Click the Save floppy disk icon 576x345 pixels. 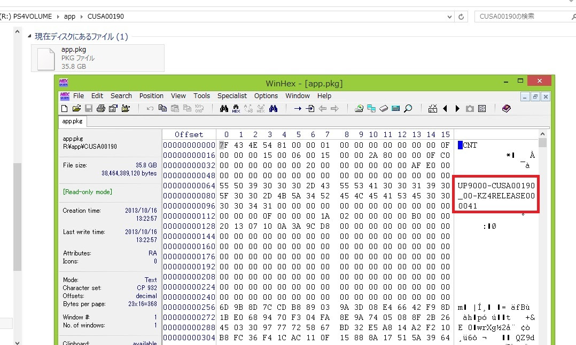point(89,109)
